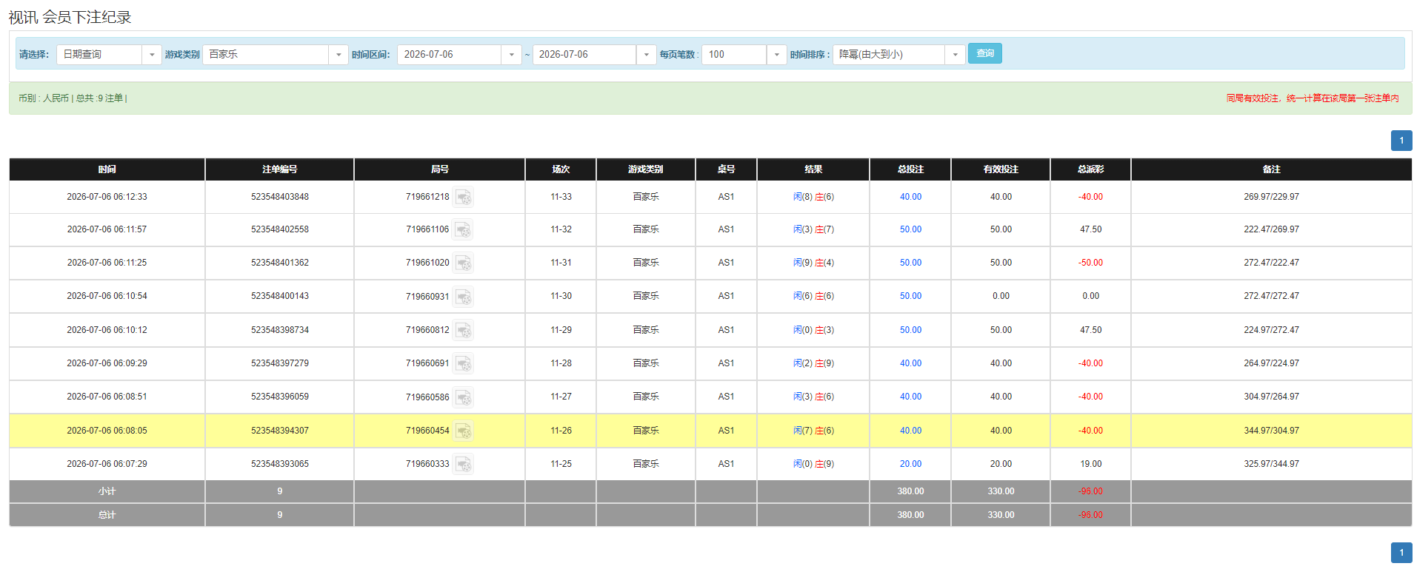Click result 闲(8) 庄(6) in round 11-33

[x=813, y=197]
